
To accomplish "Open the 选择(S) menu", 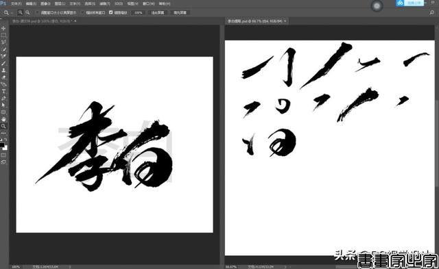I will pyautogui.click(x=90, y=3).
